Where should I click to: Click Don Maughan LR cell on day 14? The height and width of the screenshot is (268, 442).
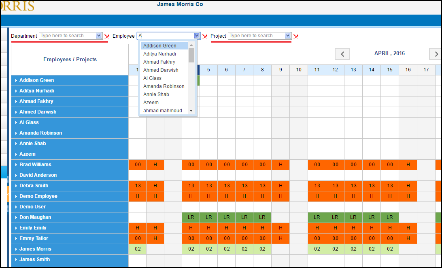372,217
